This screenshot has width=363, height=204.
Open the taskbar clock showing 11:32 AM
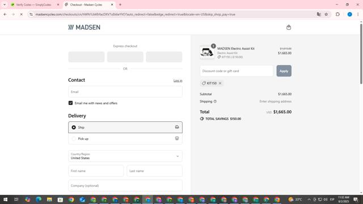[343, 199]
